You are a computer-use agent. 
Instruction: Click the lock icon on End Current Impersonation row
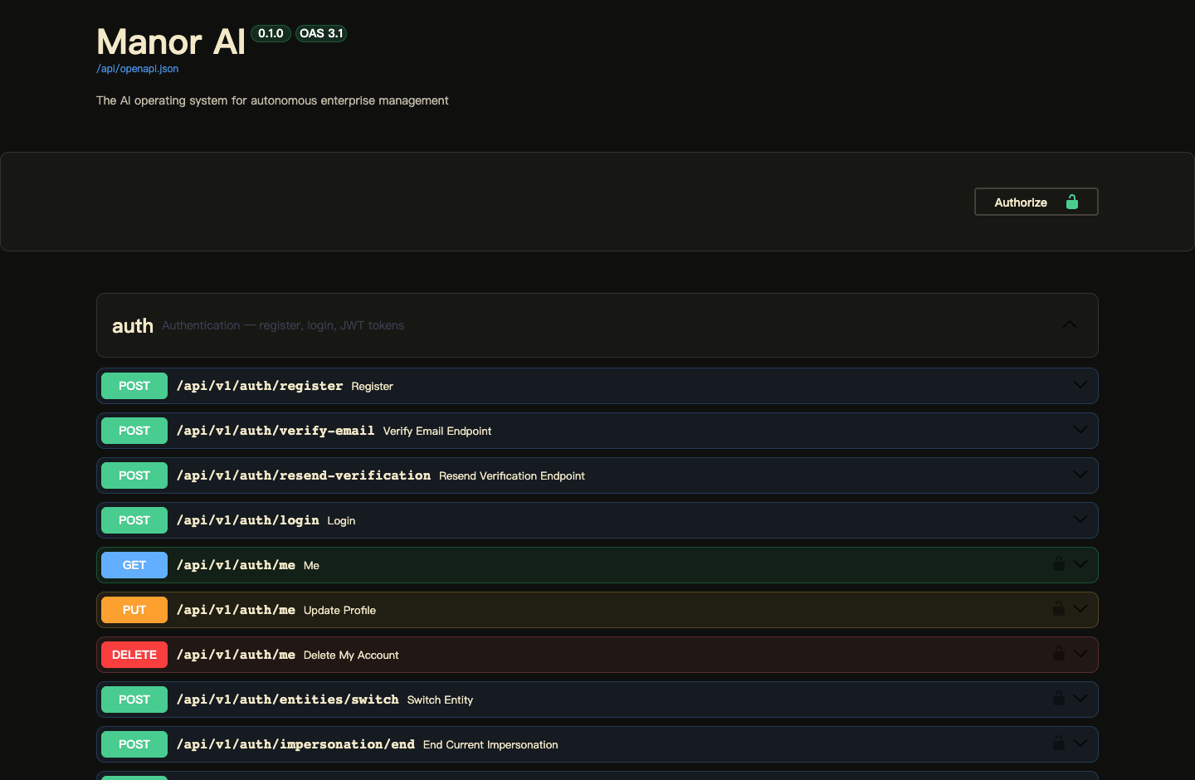(1059, 743)
